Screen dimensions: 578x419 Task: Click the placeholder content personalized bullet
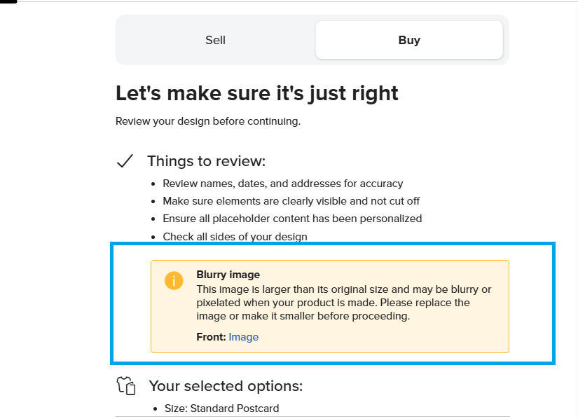292,219
